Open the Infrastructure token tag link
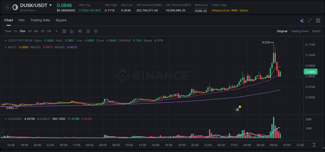 click(220, 10)
